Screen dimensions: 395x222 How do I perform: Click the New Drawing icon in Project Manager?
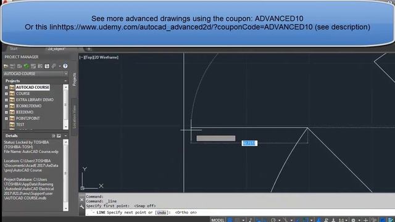(x=19, y=66)
